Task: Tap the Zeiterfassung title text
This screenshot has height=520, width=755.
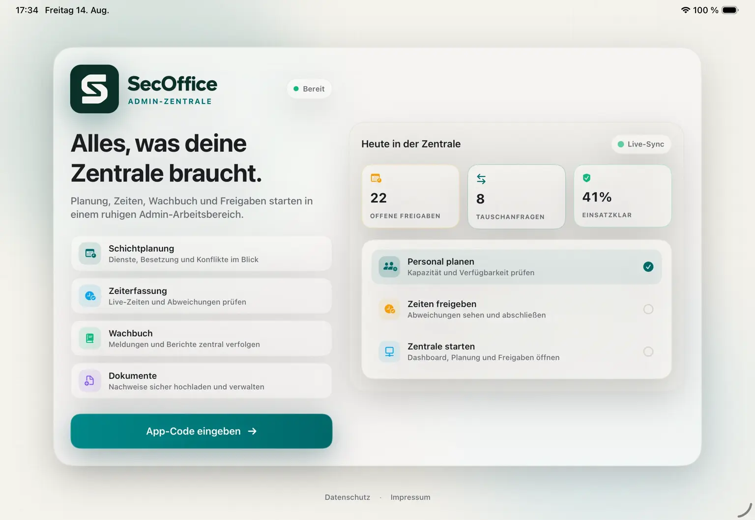Action: [x=138, y=291]
